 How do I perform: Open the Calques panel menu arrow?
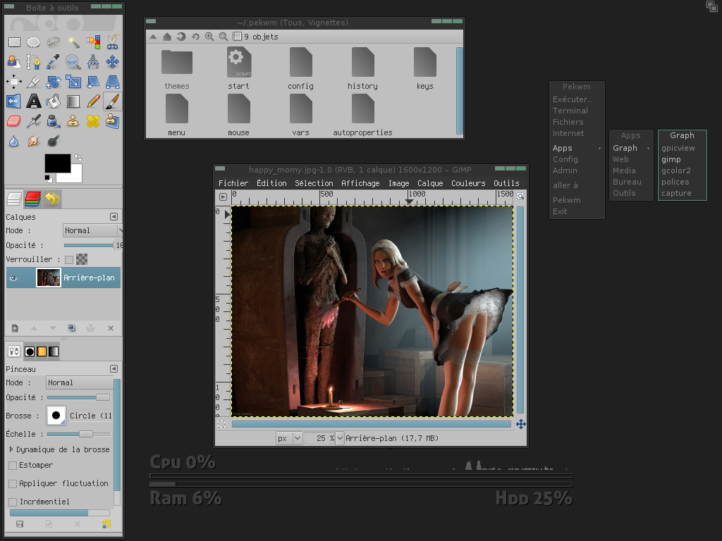(x=114, y=217)
